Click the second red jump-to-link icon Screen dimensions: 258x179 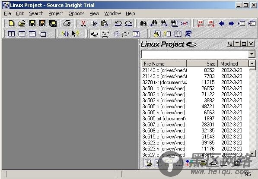(211, 23)
